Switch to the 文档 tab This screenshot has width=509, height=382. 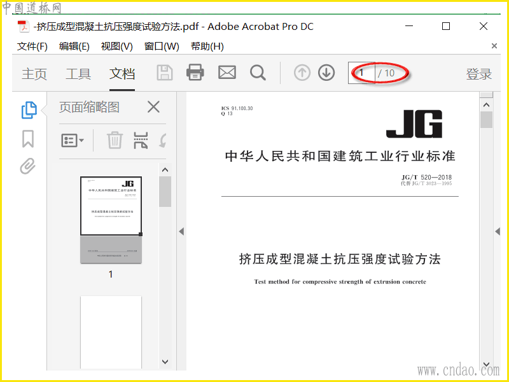point(122,74)
